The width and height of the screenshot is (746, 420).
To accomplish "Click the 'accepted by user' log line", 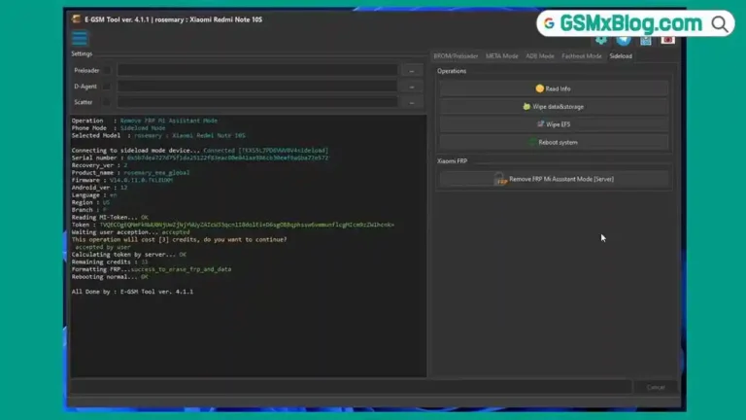I will [x=103, y=247].
